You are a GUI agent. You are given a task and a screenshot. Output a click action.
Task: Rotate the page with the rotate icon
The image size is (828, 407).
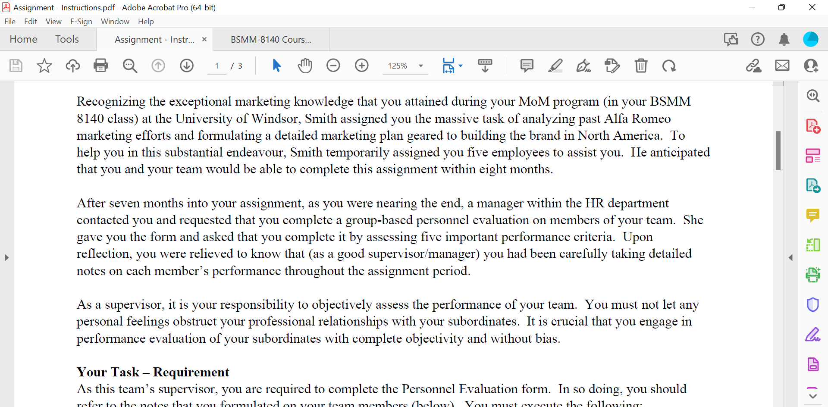669,66
